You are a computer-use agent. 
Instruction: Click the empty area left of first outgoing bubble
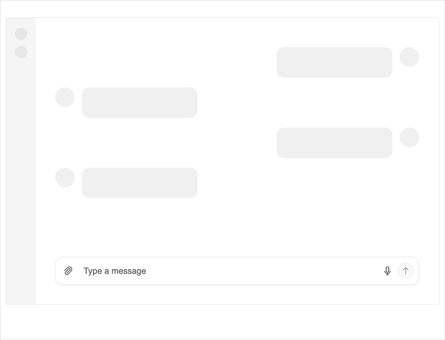[173, 62]
